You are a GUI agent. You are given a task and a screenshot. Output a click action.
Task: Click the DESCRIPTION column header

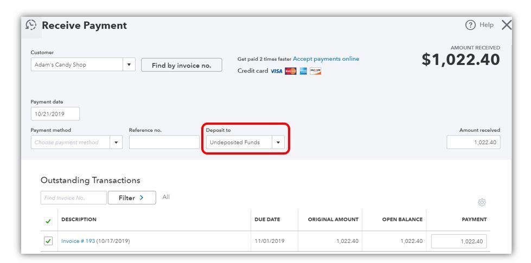click(79, 219)
